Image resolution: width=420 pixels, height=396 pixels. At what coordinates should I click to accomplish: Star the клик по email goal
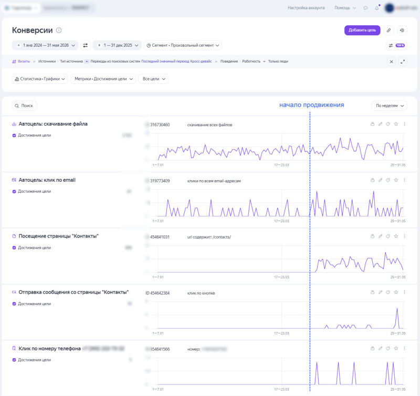(396, 180)
